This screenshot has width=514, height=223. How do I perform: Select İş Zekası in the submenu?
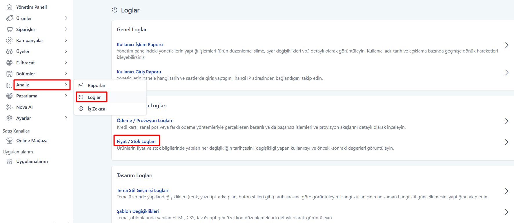tap(96, 109)
